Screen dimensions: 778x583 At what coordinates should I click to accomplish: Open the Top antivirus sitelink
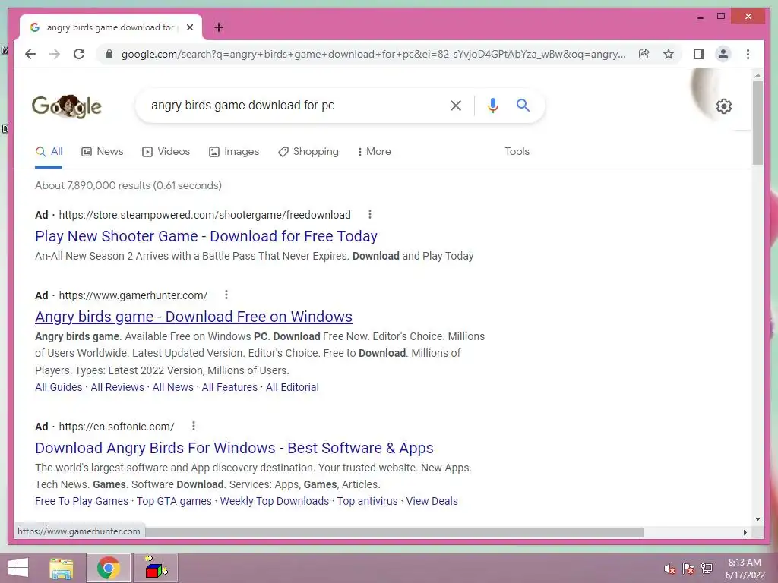[368, 501]
